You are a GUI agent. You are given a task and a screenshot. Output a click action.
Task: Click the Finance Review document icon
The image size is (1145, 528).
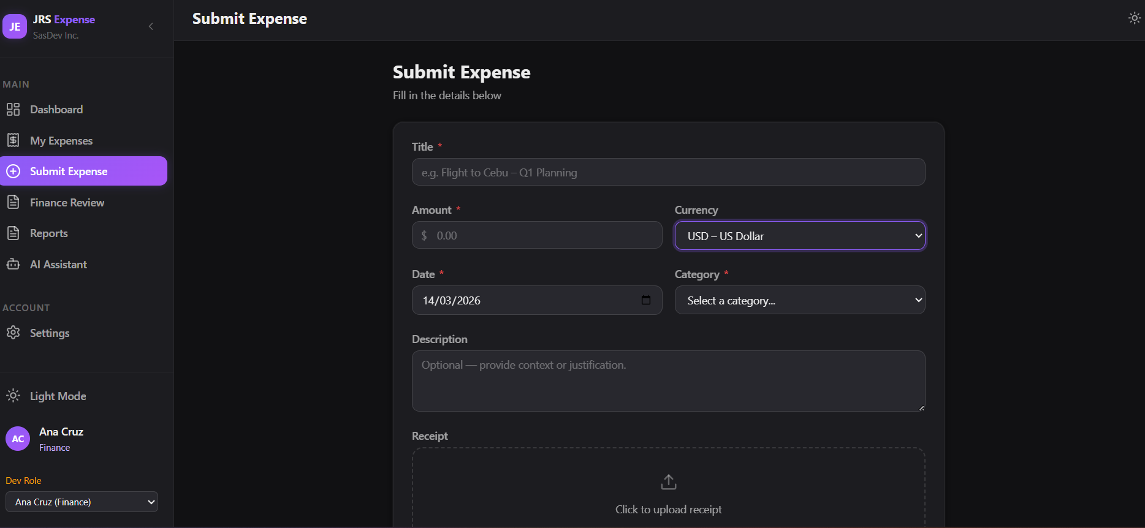pyautogui.click(x=13, y=202)
